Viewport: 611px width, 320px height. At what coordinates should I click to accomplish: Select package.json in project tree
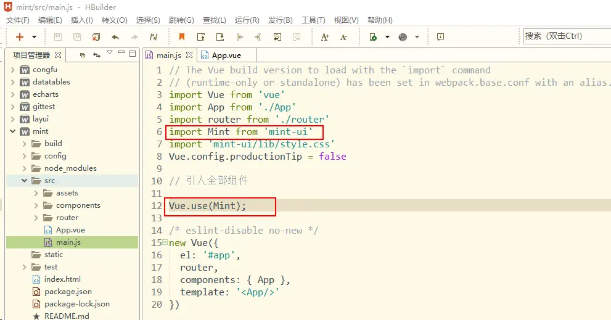(68, 292)
